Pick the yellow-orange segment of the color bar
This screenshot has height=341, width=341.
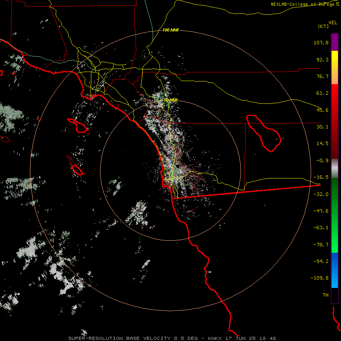pyautogui.click(x=335, y=67)
